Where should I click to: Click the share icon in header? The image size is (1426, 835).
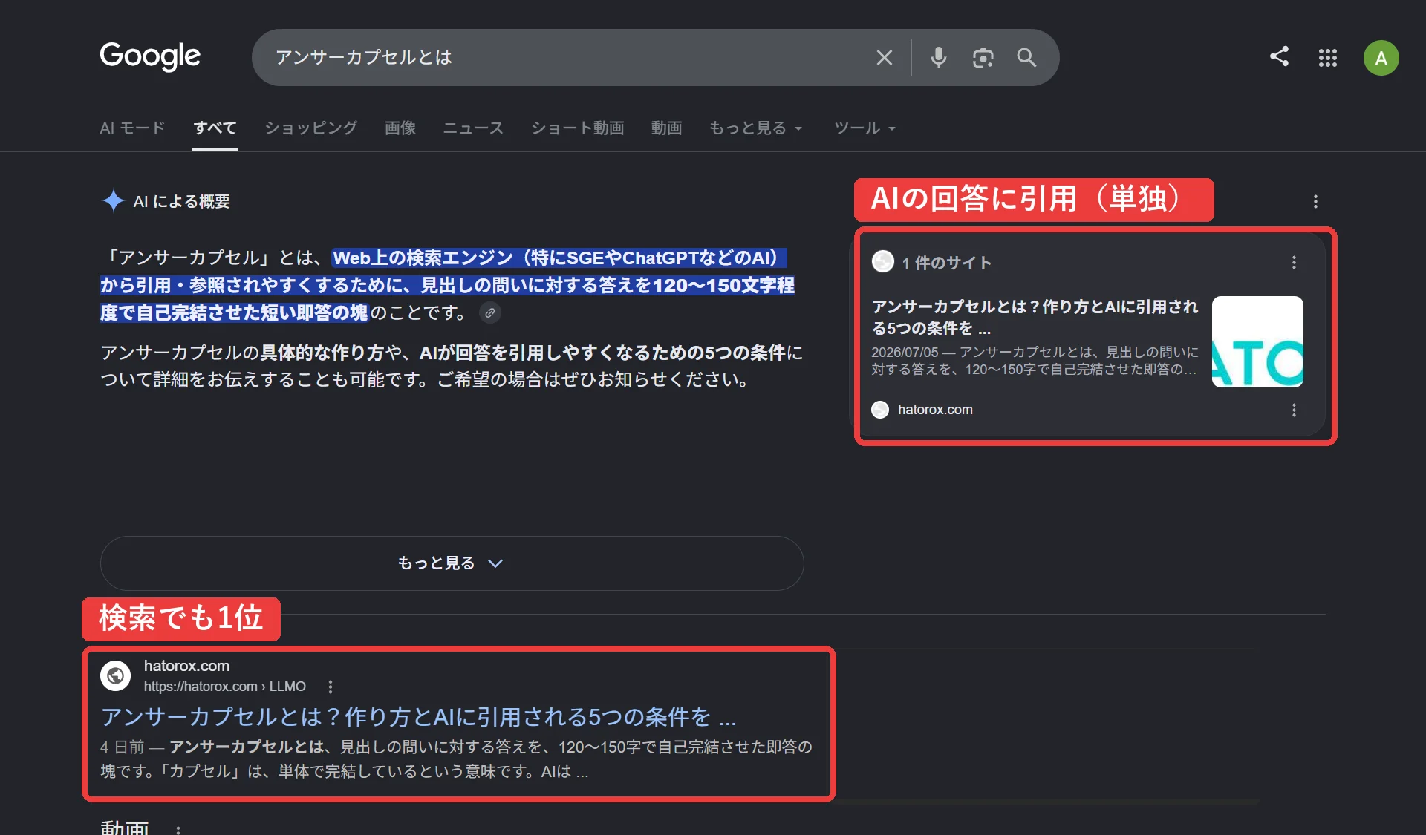(x=1279, y=56)
